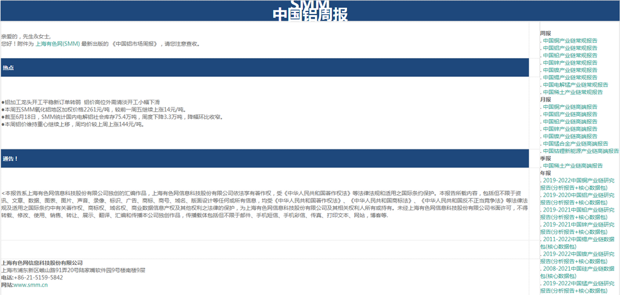
Task: Open weekly report 中国镍产业链常规报告
Action: pyautogui.click(x=570, y=70)
